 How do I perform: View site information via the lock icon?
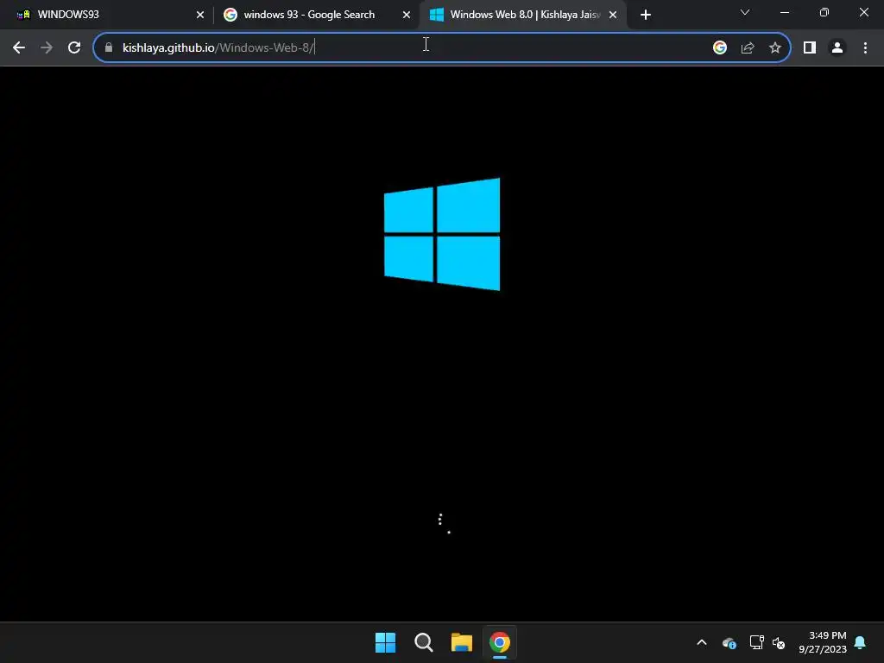pos(109,47)
